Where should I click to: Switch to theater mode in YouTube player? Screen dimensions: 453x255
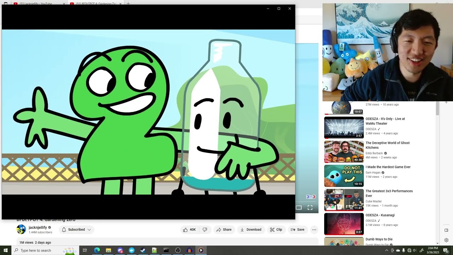299,208
